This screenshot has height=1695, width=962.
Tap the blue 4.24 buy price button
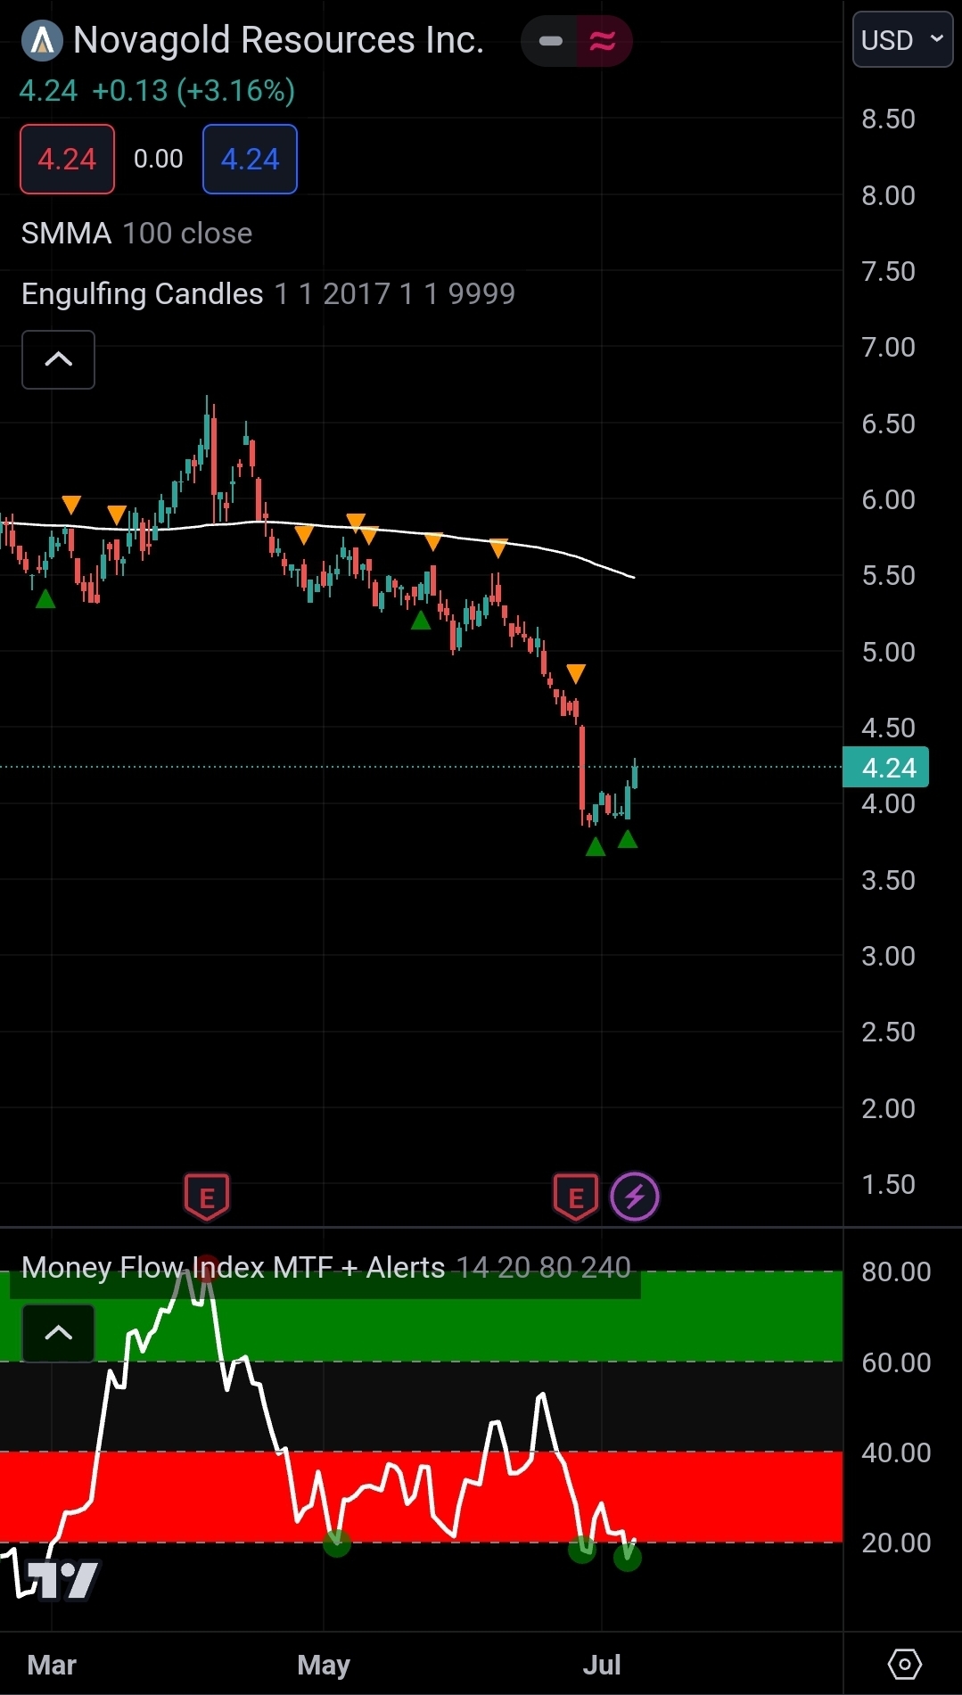tap(250, 159)
